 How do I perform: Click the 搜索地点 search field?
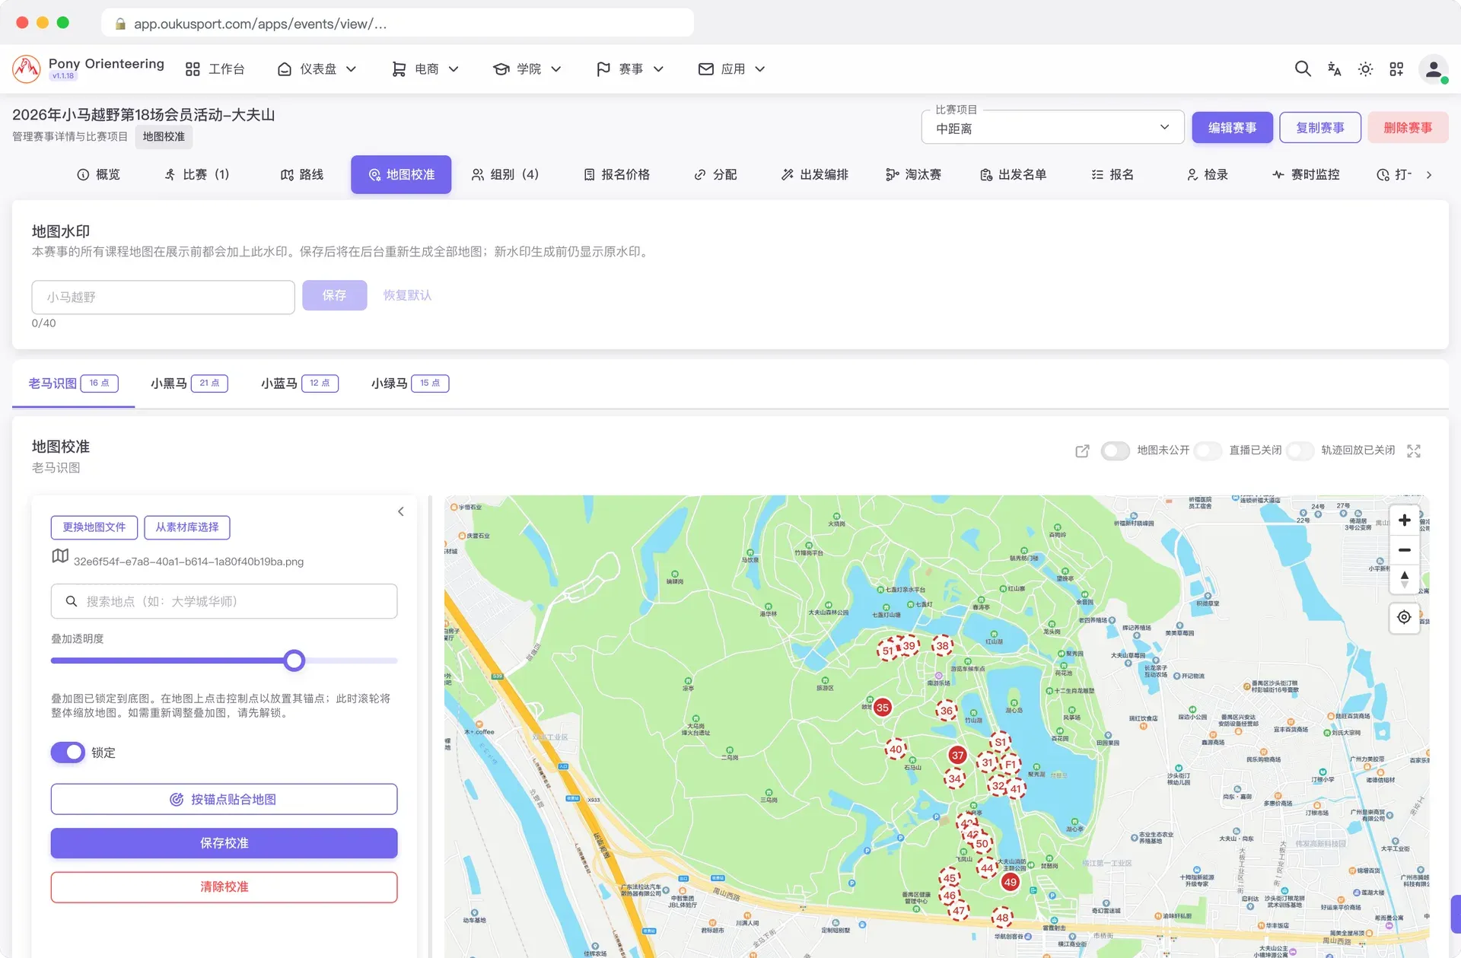(x=224, y=602)
